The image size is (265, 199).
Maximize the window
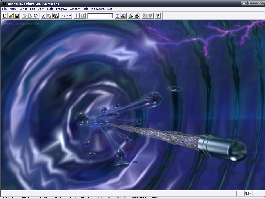pos(251,3)
